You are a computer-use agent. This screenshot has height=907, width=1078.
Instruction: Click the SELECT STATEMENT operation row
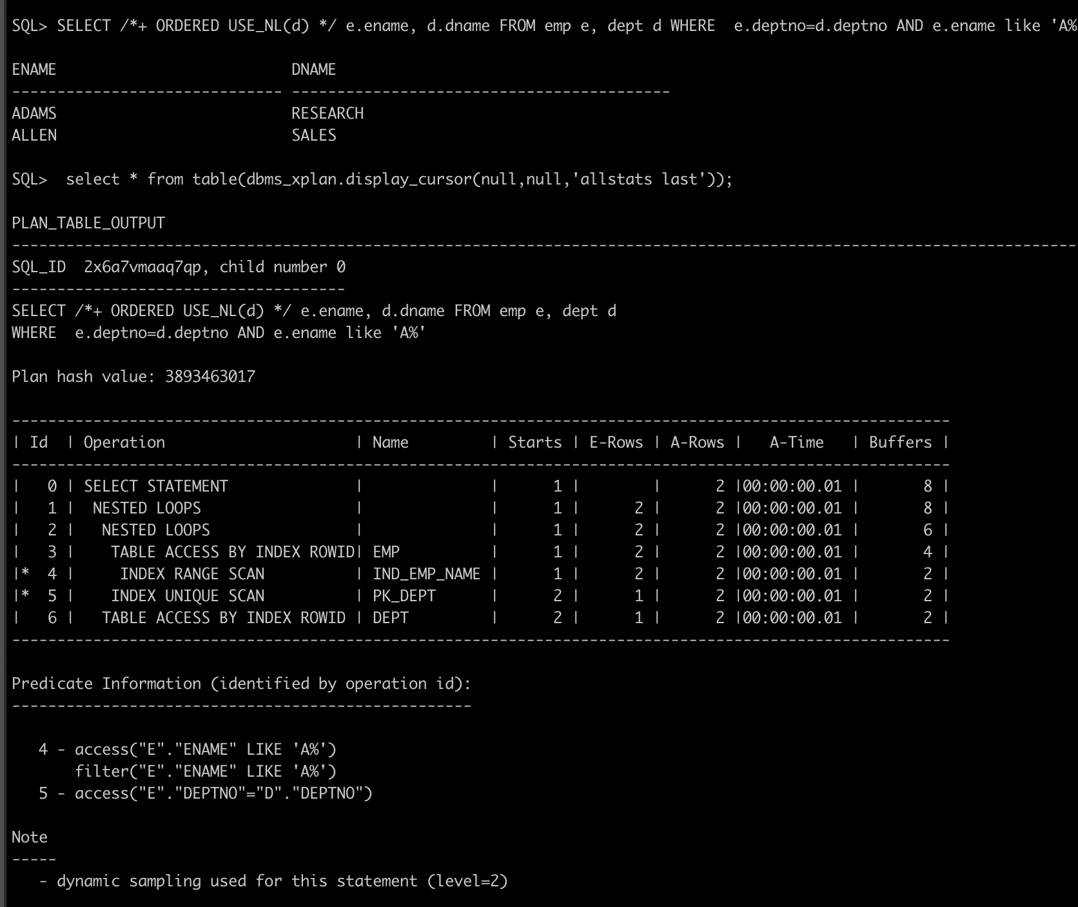pyautogui.click(x=156, y=486)
